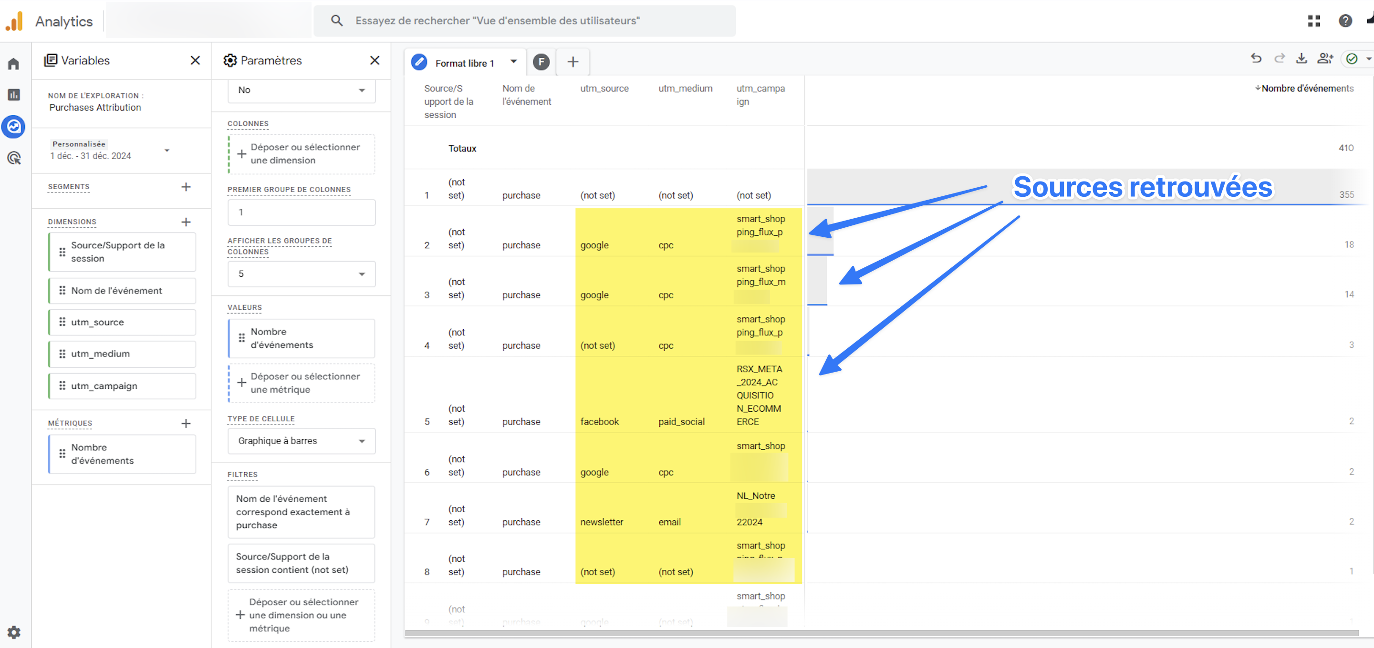This screenshot has height=648, width=1374.
Task: Open Admin settings gear at bottom left
Action: click(x=14, y=632)
